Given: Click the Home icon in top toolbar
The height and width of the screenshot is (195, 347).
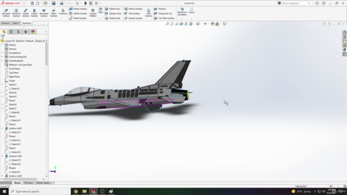Looking at the screenshot, I should point(33,3).
